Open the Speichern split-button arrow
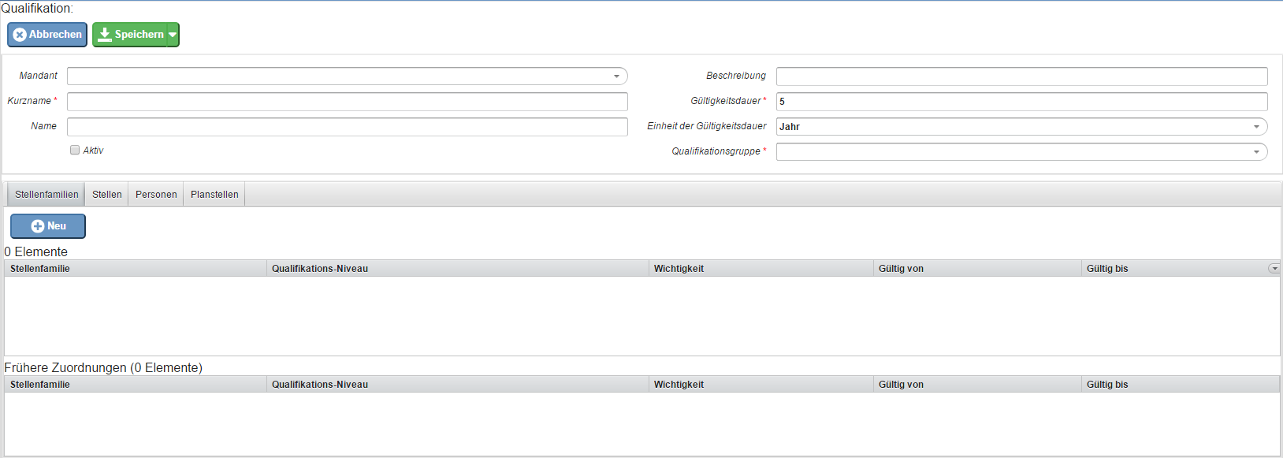1283x458 pixels. (173, 35)
